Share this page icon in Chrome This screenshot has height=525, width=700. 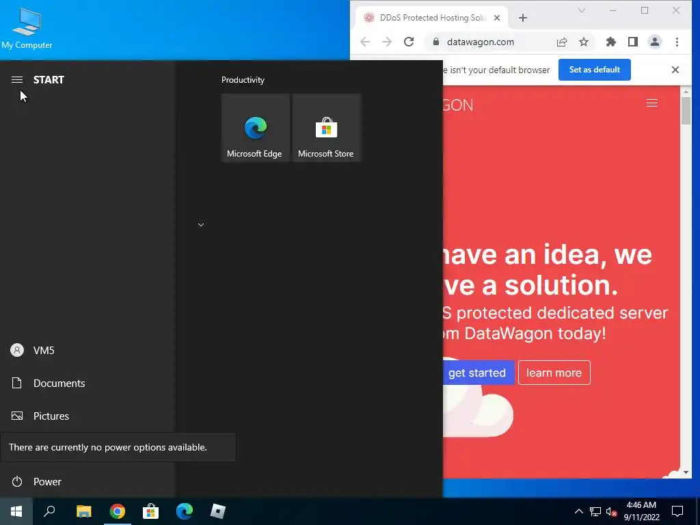point(562,42)
